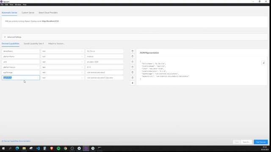Open taskbar search magnifier

pos(10,148)
